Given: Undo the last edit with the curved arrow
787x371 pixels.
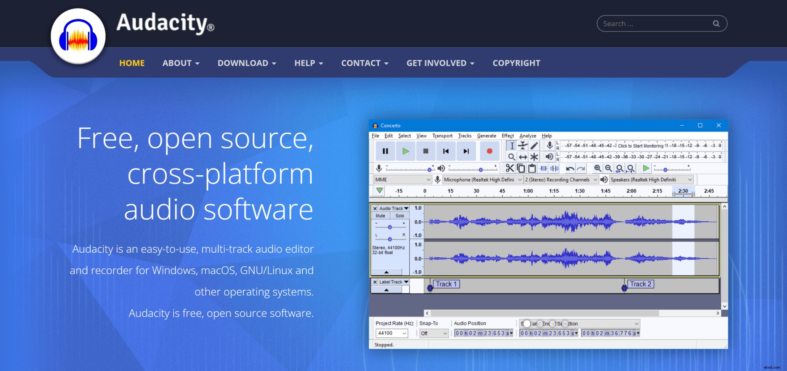Looking at the screenshot, I should click(x=571, y=168).
